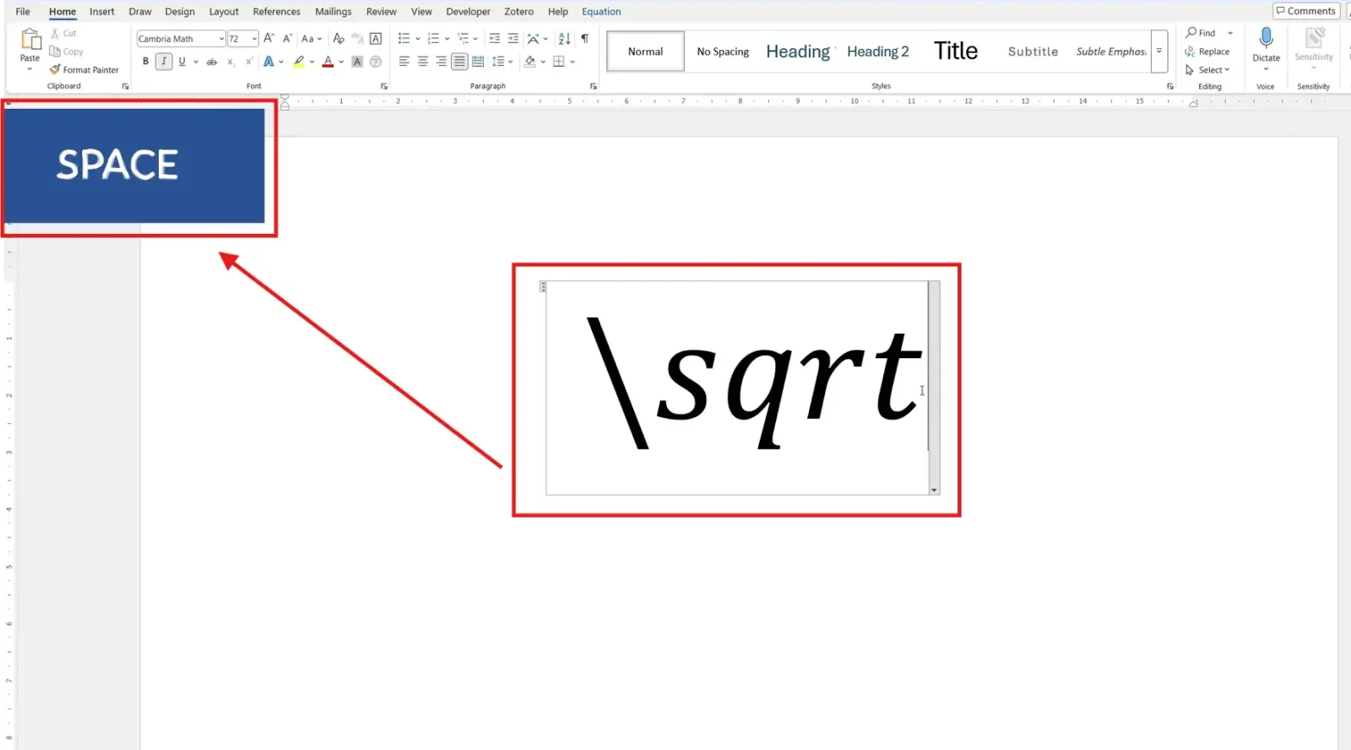Open Paragraph dialog launcher
Viewport: 1351px width, 750px height.
(x=594, y=86)
